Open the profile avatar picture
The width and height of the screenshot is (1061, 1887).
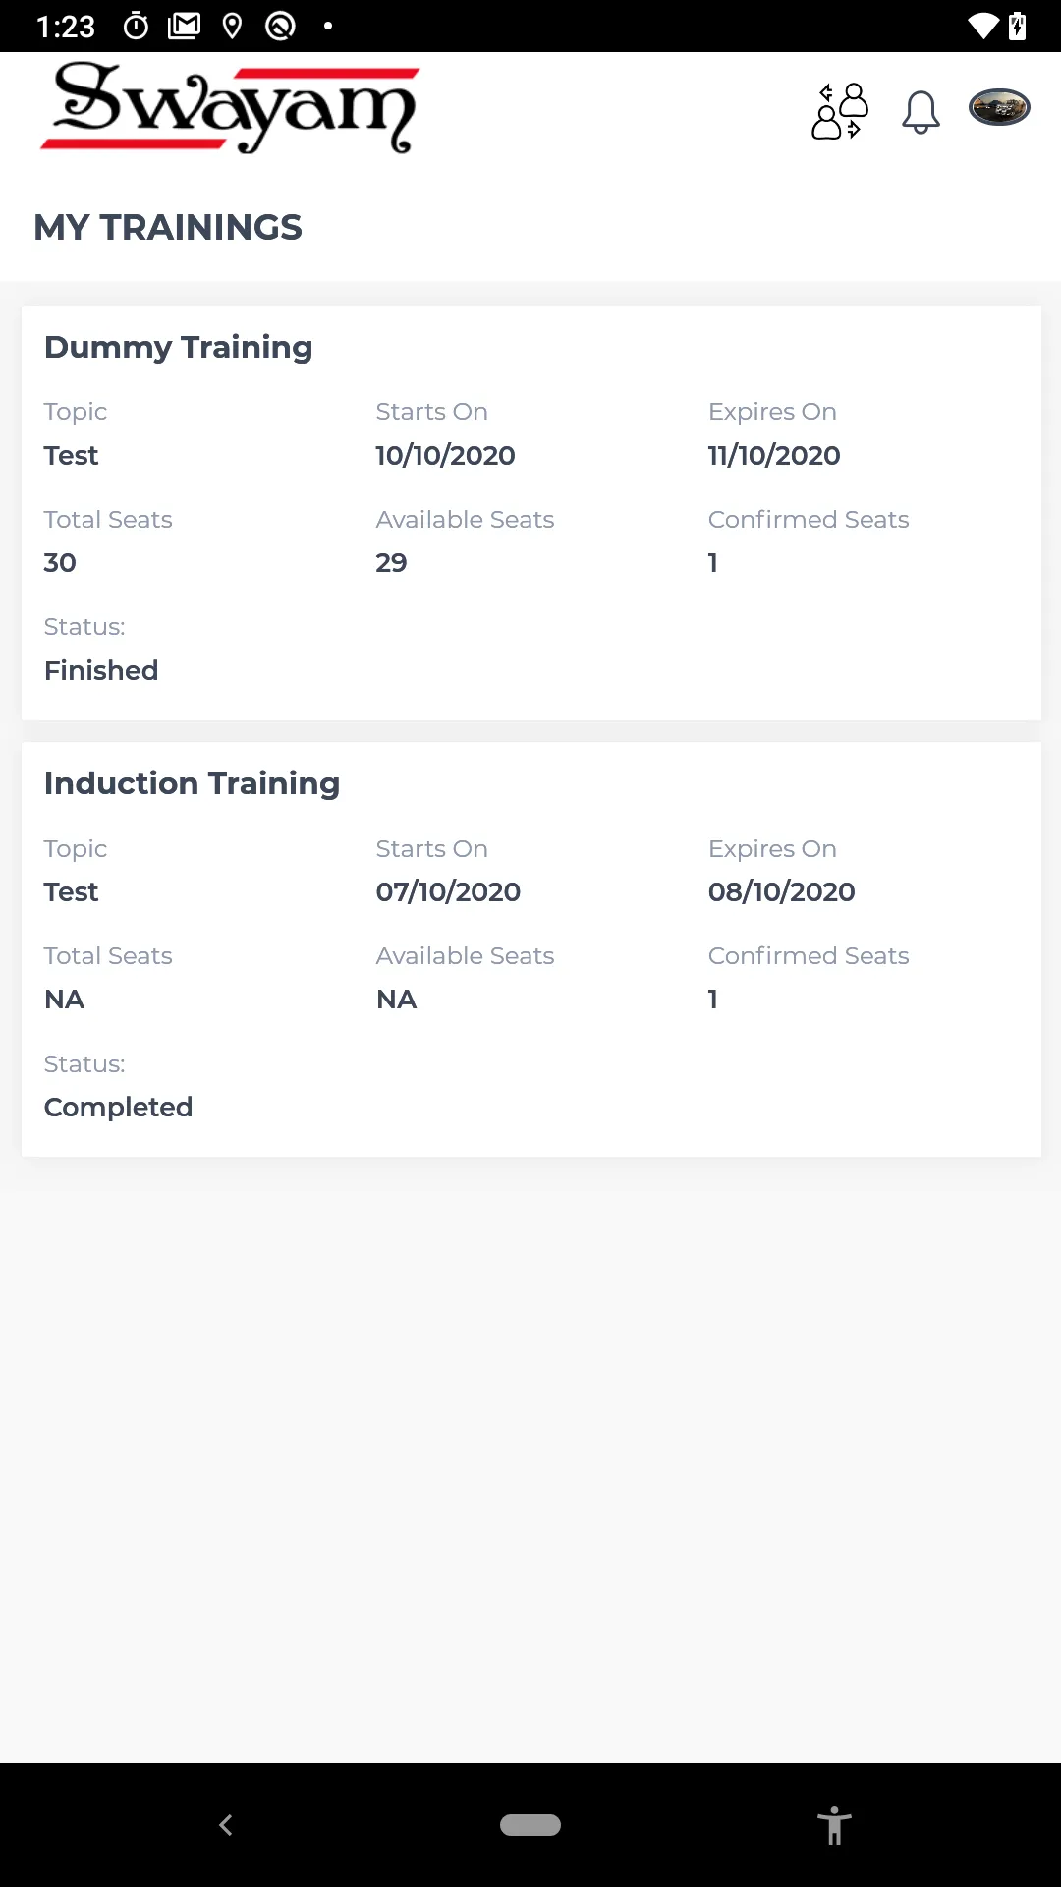(x=999, y=107)
